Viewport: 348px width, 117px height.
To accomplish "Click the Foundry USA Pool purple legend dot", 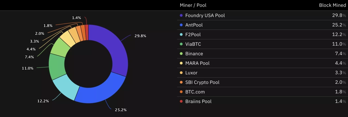I will (x=181, y=15).
